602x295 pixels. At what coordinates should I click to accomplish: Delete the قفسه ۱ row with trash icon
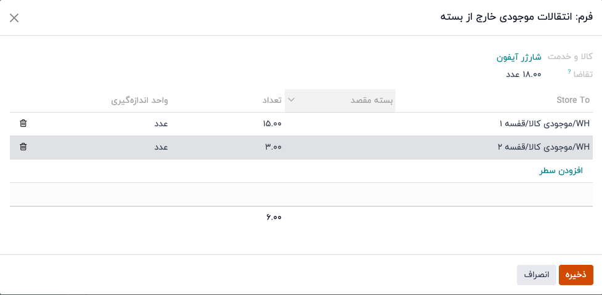tap(23, 123)
